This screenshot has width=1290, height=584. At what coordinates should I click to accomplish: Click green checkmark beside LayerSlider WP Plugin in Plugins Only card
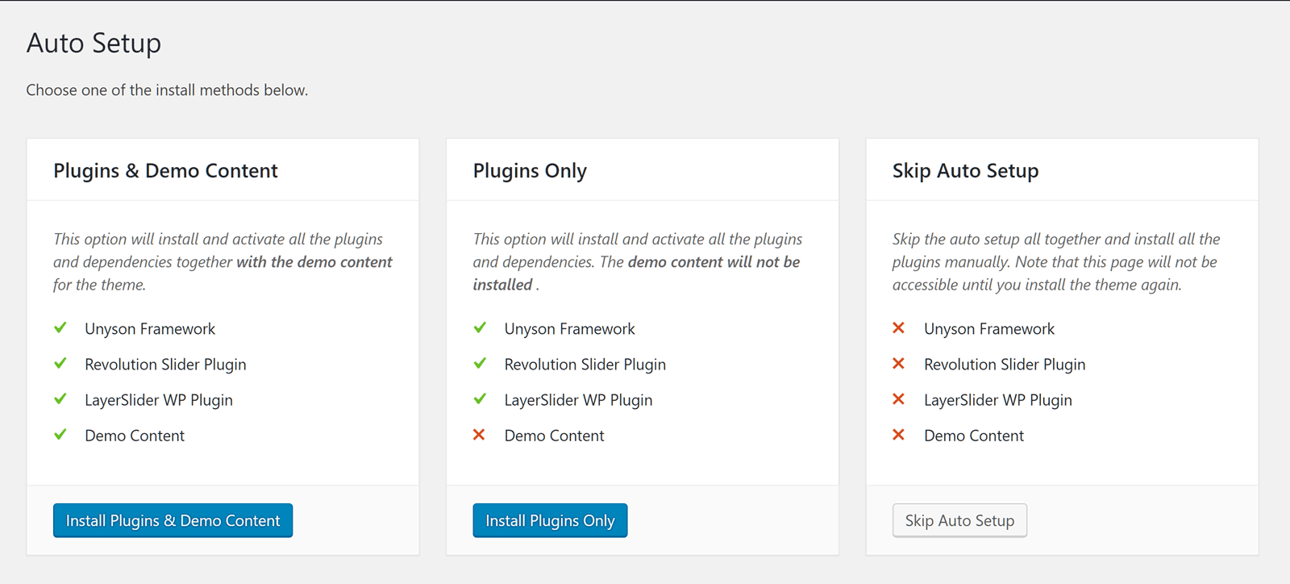coord(480,399)
